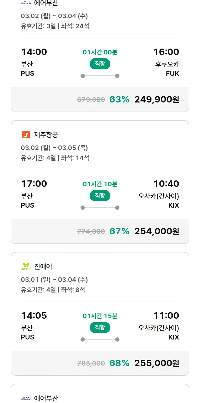This screenshot has width=200, height=403.
Task: Click the 63% discount label
Action: [119, 99]
